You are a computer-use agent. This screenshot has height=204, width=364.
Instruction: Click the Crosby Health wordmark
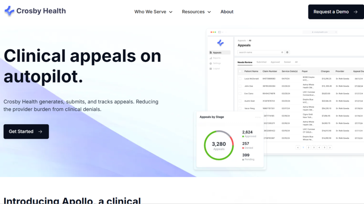click(41, 11)
